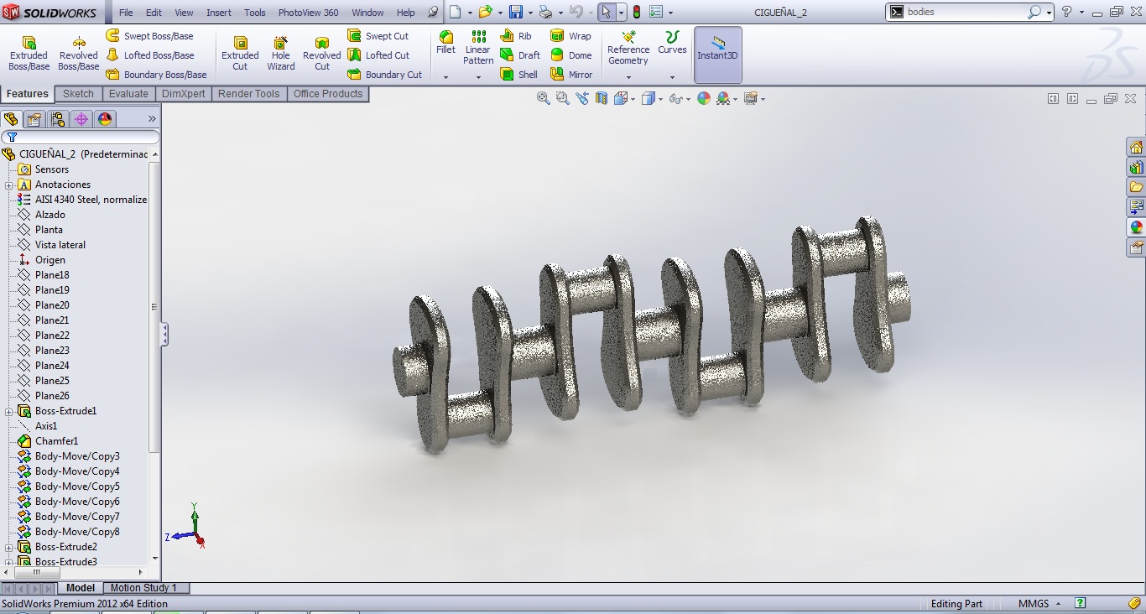Open the Insert menu
This screenshot has height=614, width=1146.
click(x=219, y=13)
